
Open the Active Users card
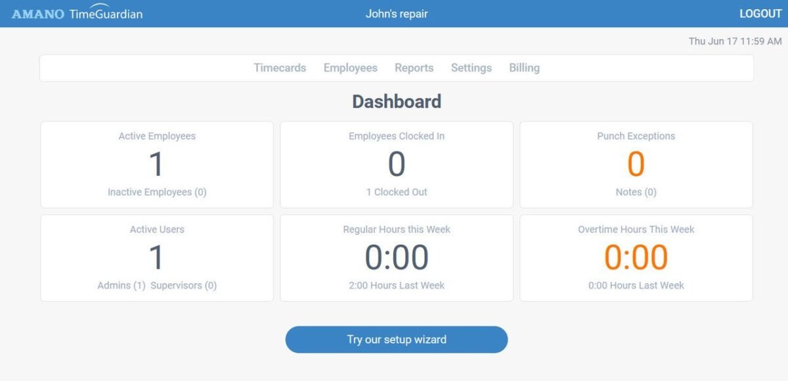coord(156,257)
